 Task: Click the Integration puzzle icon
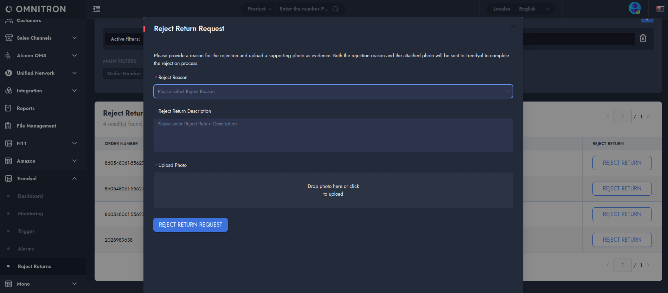[x=8, y=91]
